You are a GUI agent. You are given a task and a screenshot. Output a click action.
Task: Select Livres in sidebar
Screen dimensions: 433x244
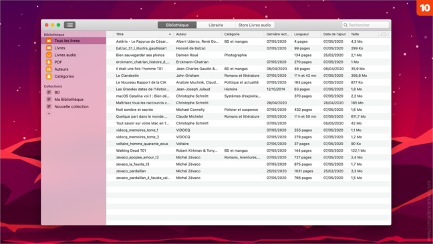[74, 48]
